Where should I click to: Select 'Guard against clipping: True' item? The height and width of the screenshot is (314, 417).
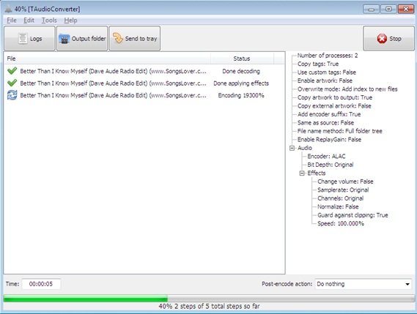pos(353,215)
